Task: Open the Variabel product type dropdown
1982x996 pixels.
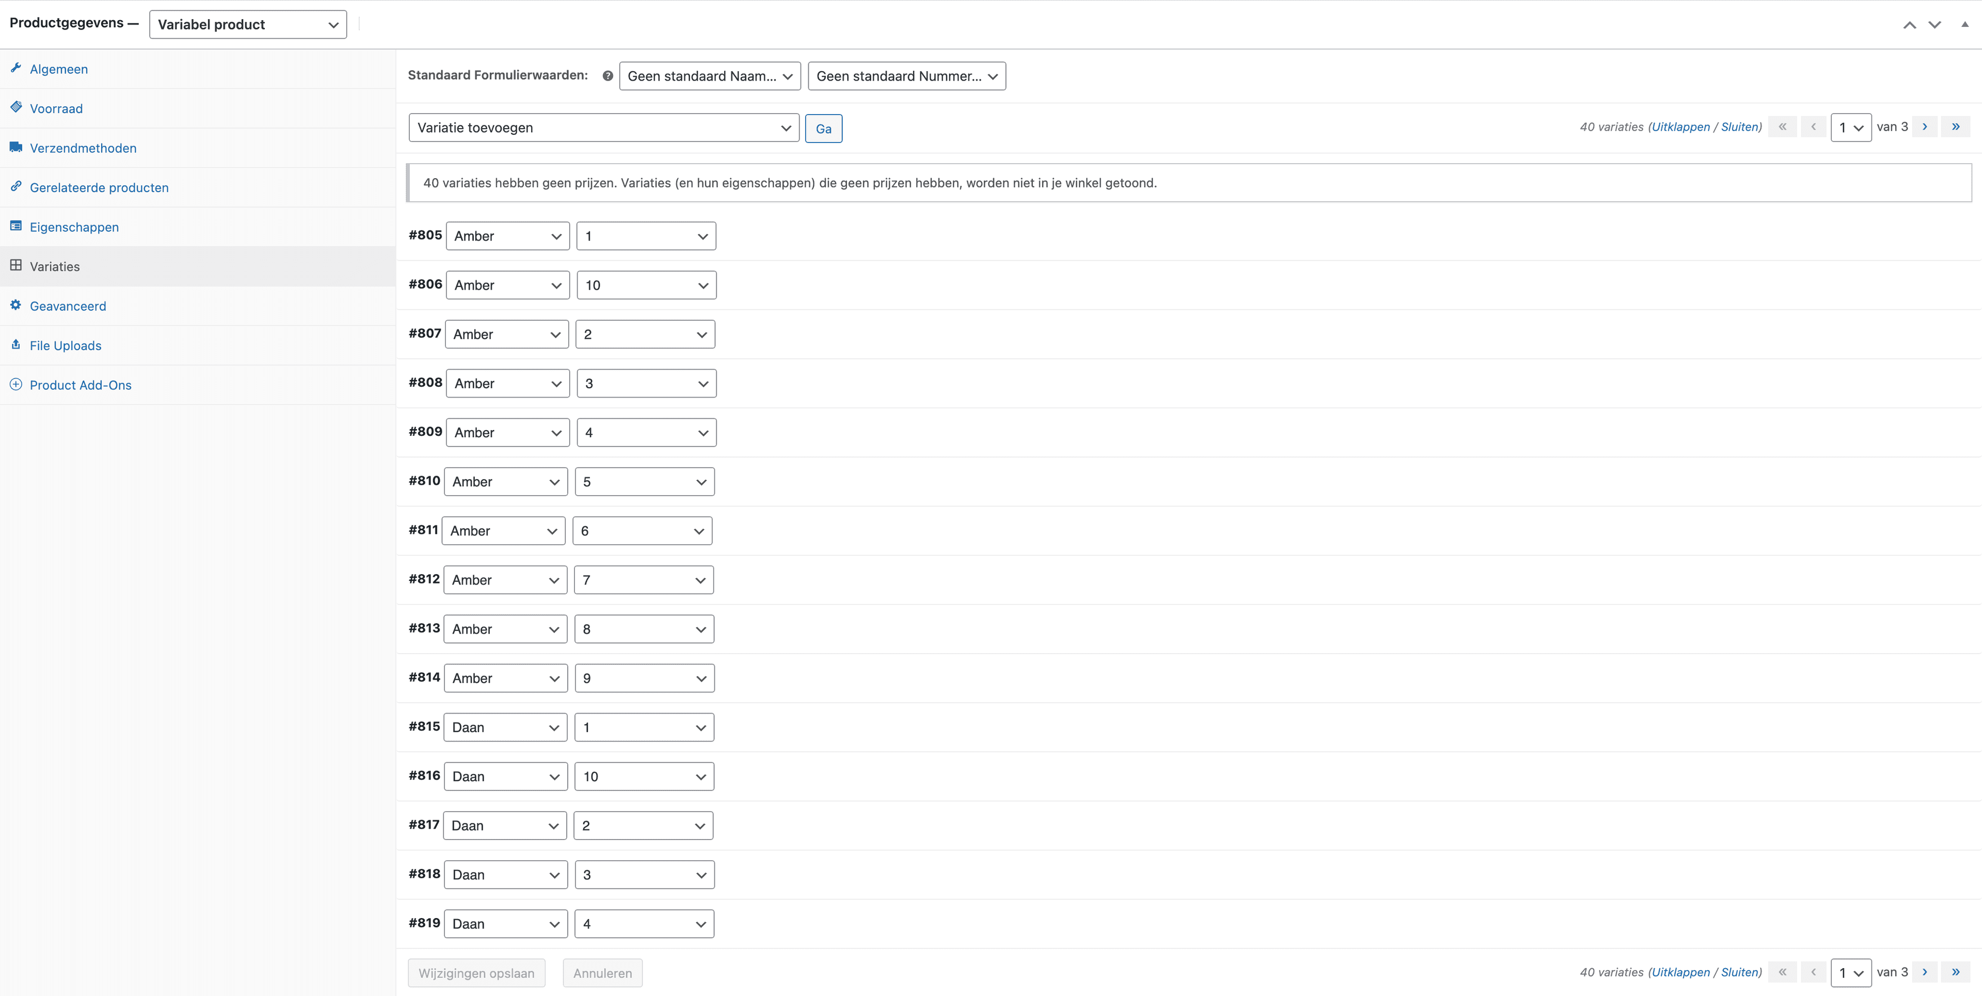Action: pos(248,25)
